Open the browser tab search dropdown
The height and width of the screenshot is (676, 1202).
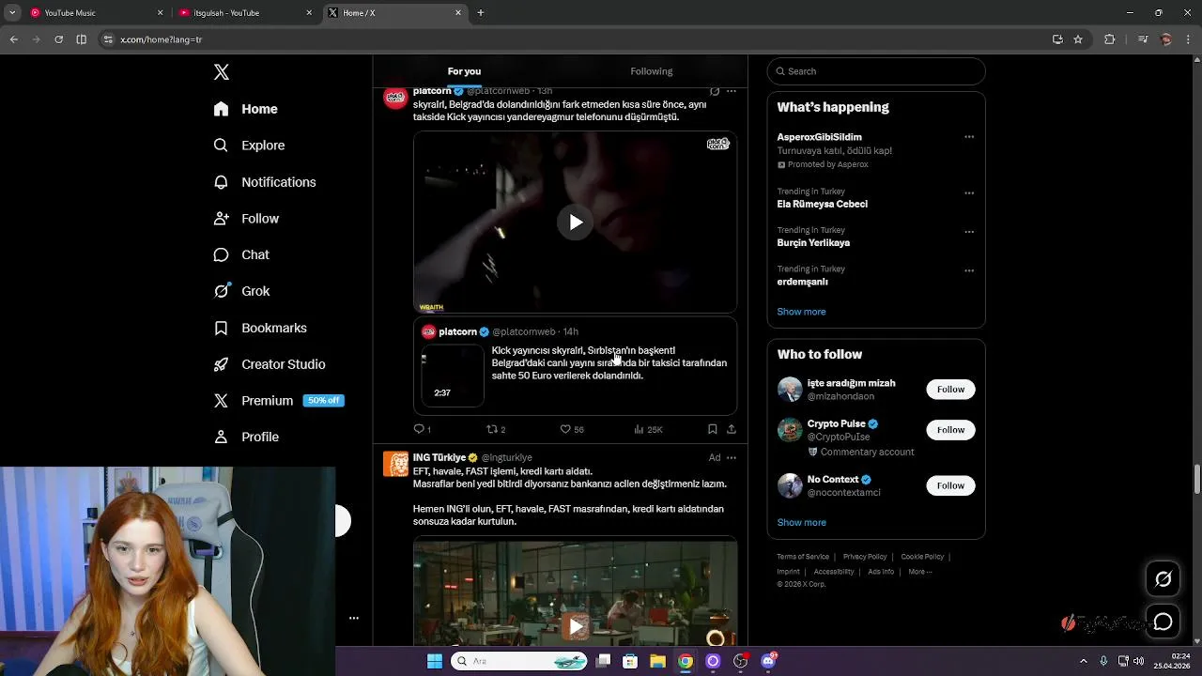tap(12, 13)
